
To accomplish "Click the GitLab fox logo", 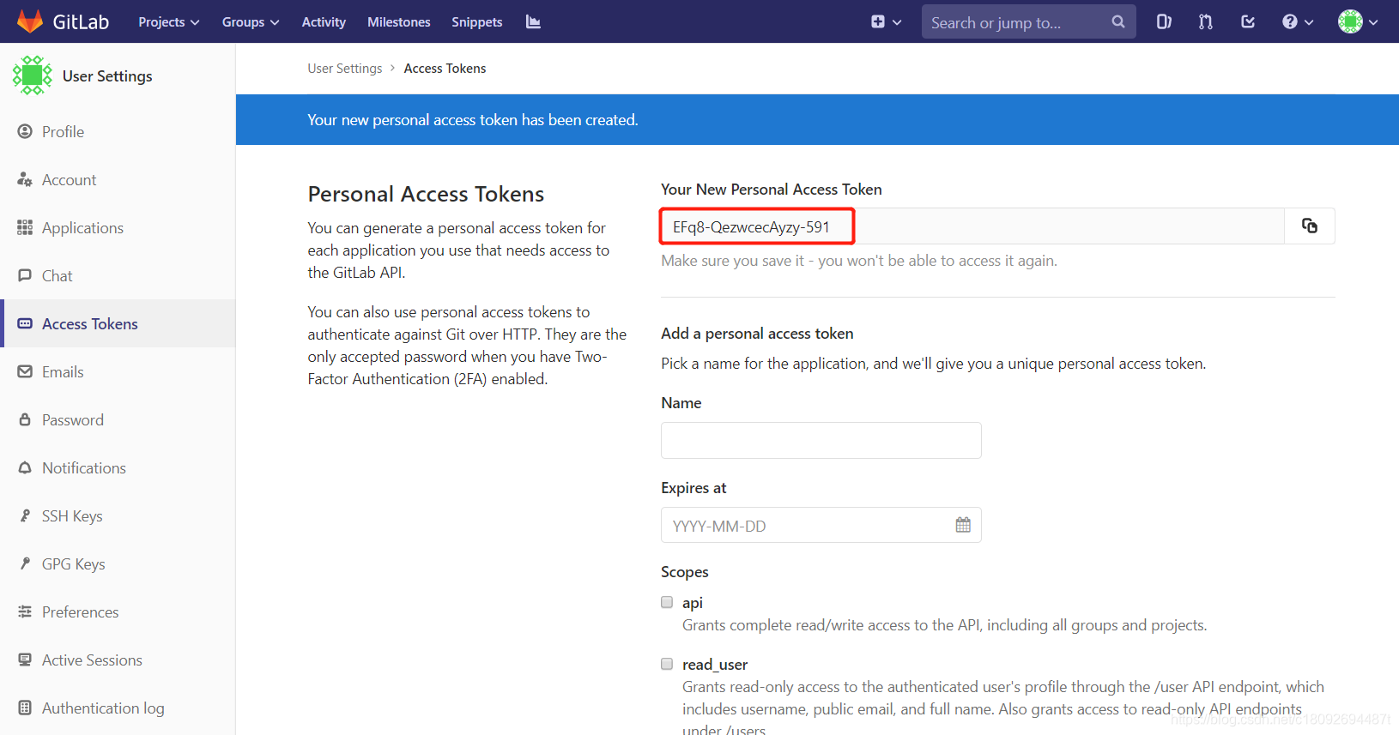I will 30,21.
